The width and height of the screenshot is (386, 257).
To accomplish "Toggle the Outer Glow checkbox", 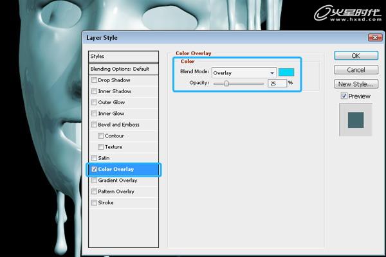I will [94, 102].
